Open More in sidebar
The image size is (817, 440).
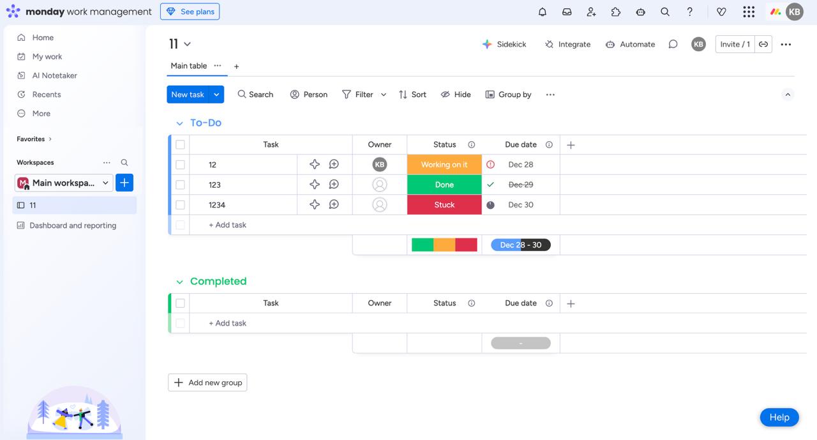tap(41, 113)
